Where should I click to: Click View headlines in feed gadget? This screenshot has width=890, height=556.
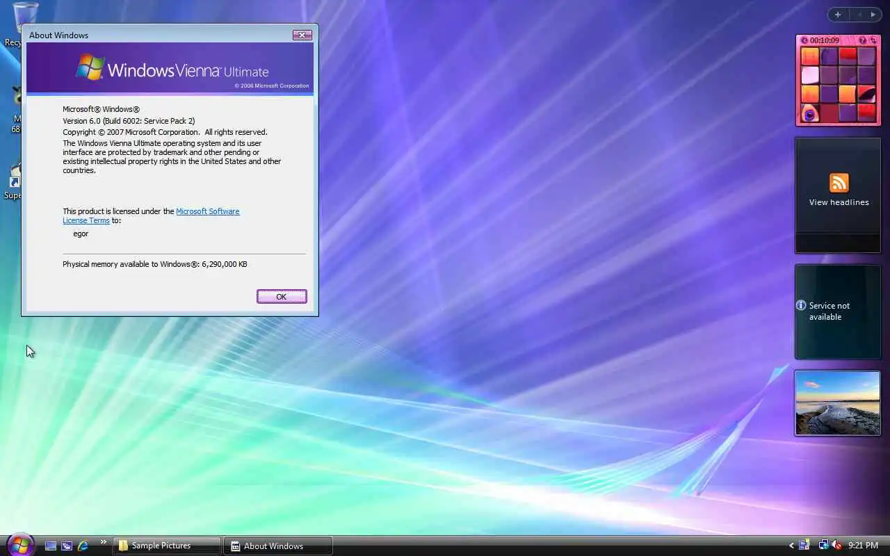tap(839, 202)
